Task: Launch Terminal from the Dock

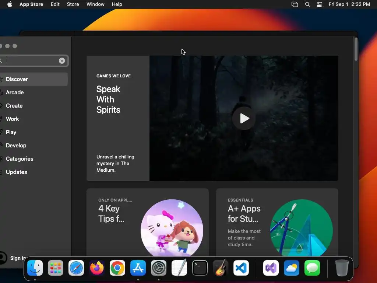Action: point(200,268)
